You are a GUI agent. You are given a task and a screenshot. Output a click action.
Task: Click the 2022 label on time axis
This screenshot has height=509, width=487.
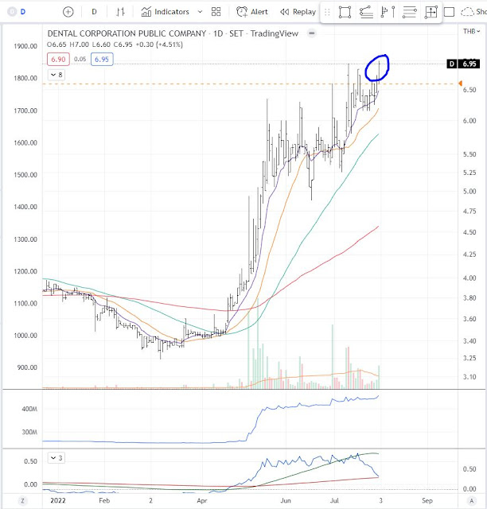[x=58, y=500]
